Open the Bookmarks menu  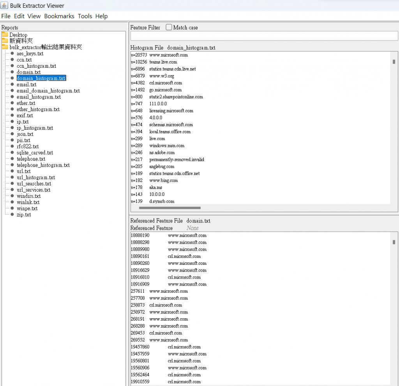(59, 16)
